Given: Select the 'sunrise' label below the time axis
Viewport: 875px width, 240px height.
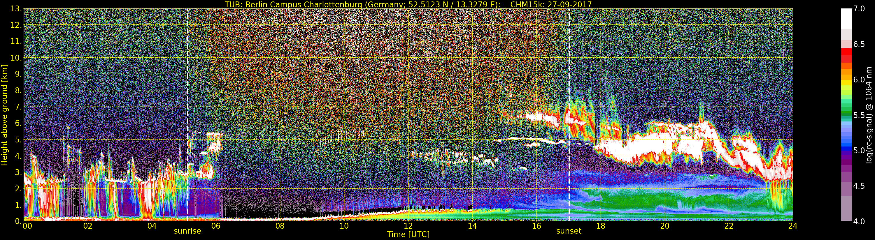Looking at the screenshot, I should pos(187,231).
